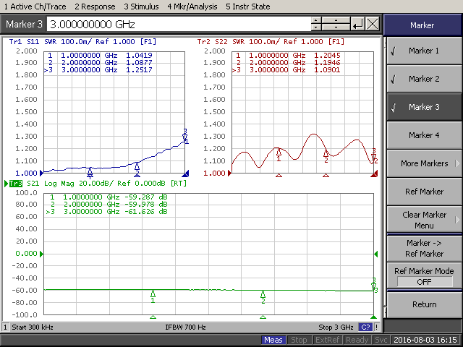The width and height of the screenshot is (463, 347).
Task: Select Tr2 S22 SWR trace label
Action: pyautogui.click(x=271, y=42)
